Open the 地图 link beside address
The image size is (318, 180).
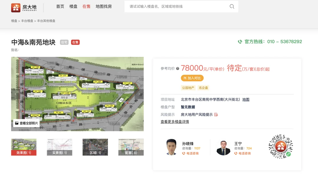pos(246,99)
